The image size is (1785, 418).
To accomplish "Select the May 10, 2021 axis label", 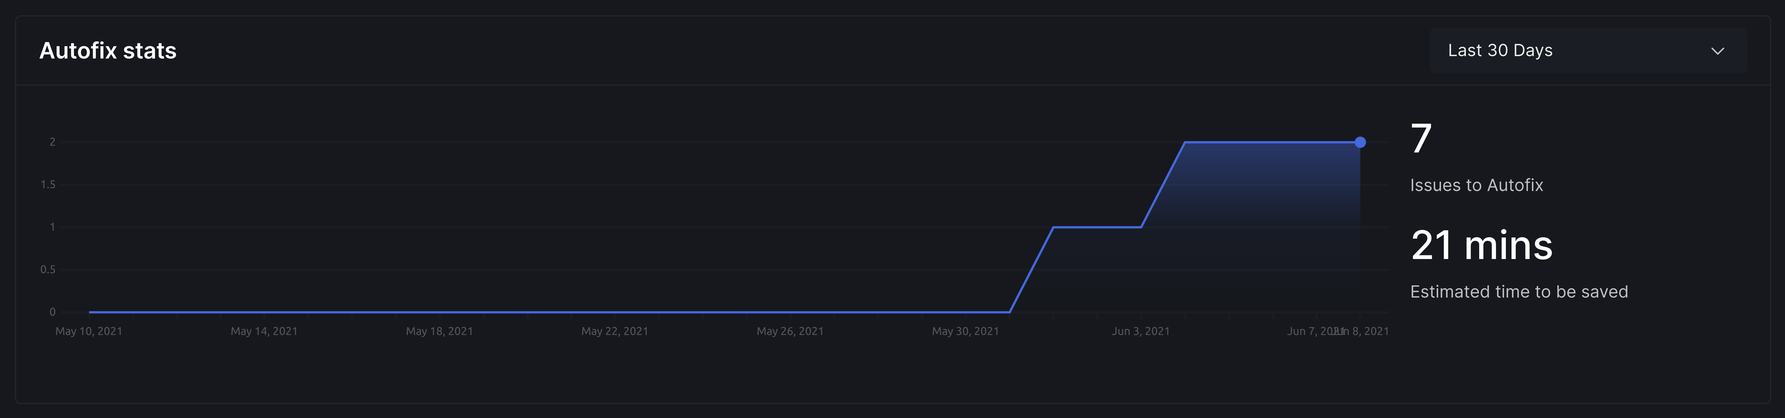I will (x=89, y=331).
